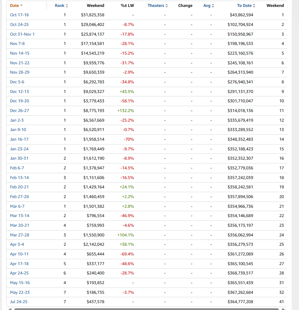Select the $301,710,047 to-date total
This screenshot has width=299, height=310.
240,101
